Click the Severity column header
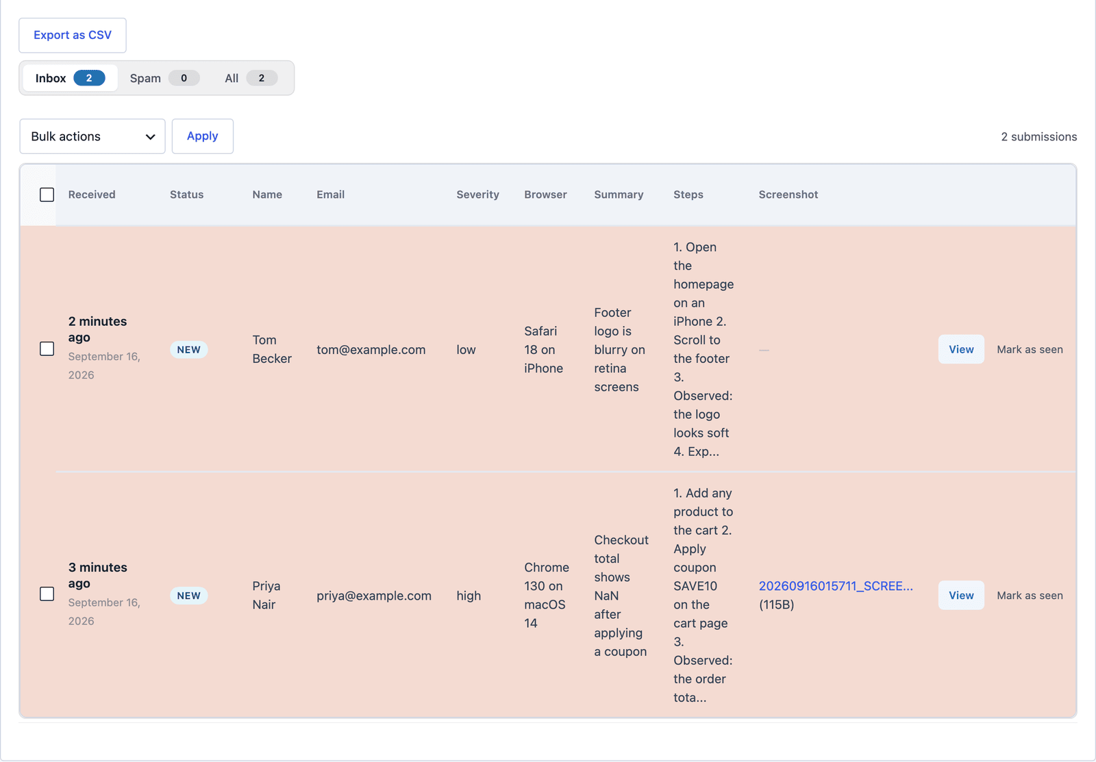This screenshot has width=1096, height=762. pyautogui.click(x=477, y=194)
